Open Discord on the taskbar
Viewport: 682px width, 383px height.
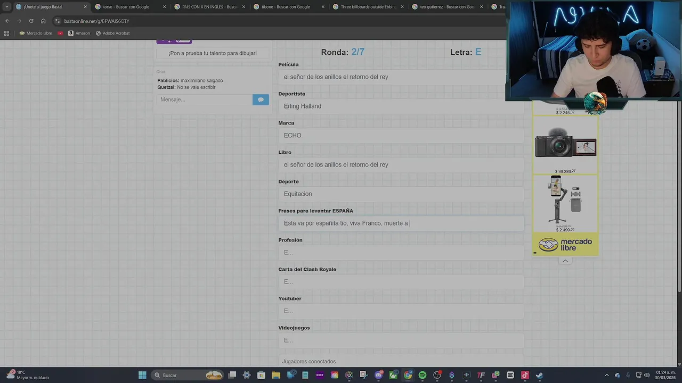point(379,375)
